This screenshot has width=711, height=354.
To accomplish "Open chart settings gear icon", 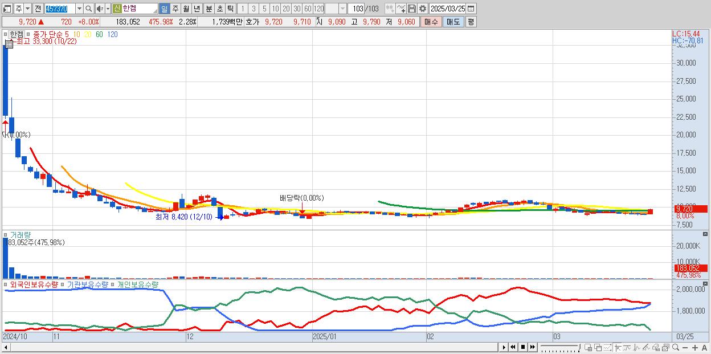I will pyautogui.click(x=423, y=9).
